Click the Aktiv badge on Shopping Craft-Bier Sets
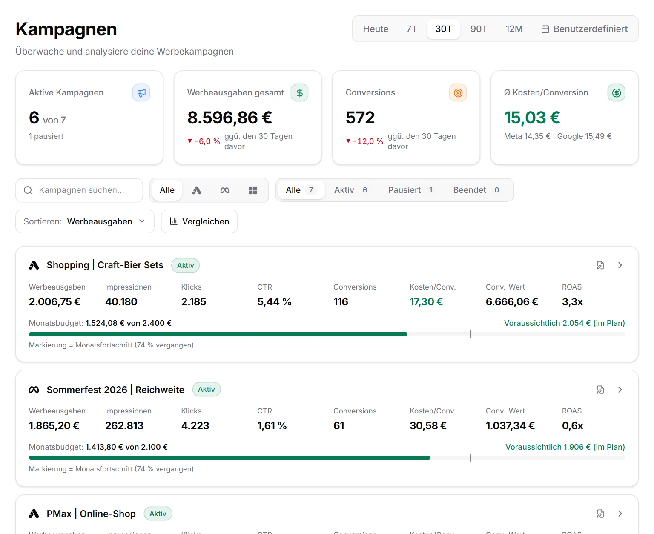The image size is (654, 534). [186, 265]
